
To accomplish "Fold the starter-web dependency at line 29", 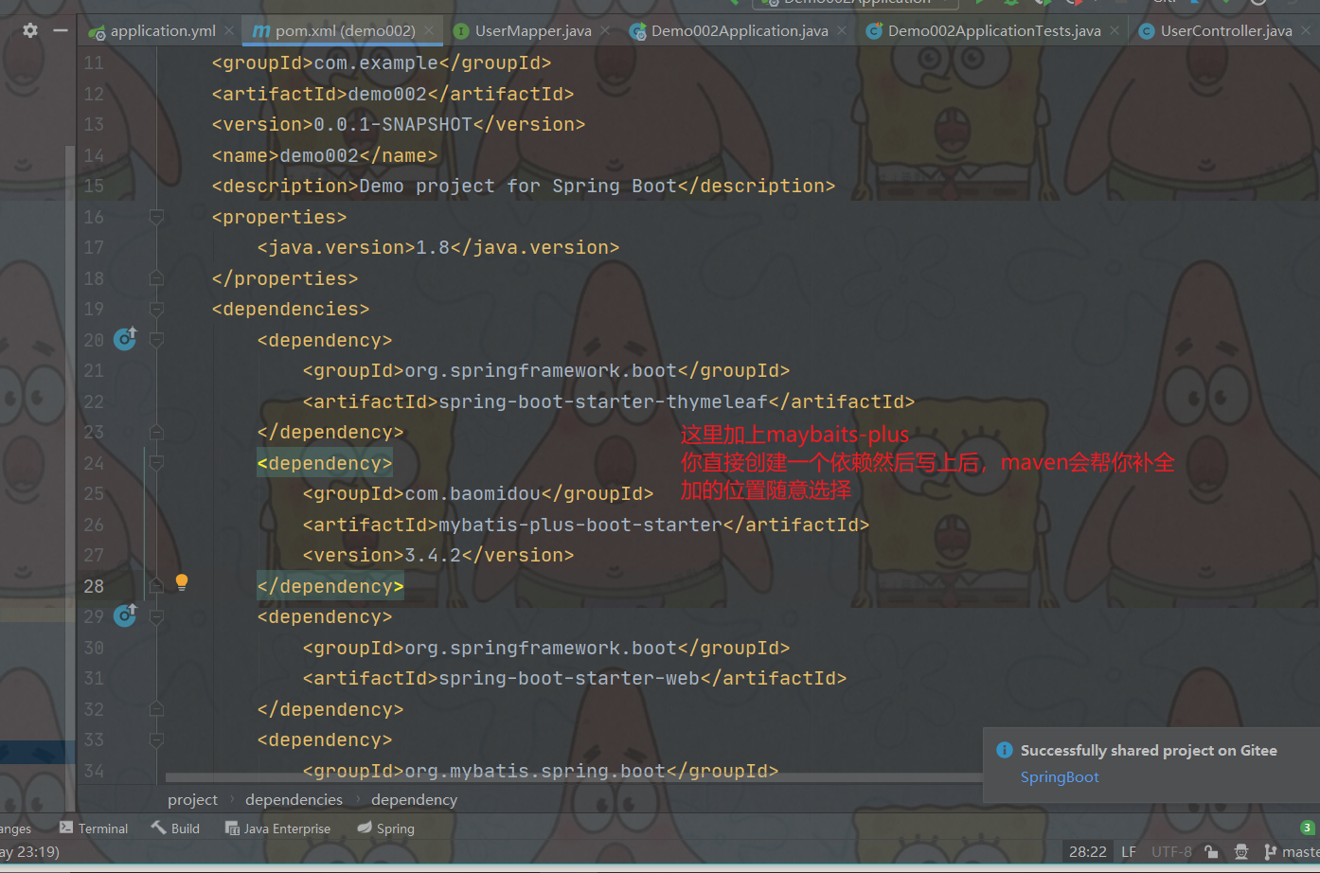I will [157, 616].
